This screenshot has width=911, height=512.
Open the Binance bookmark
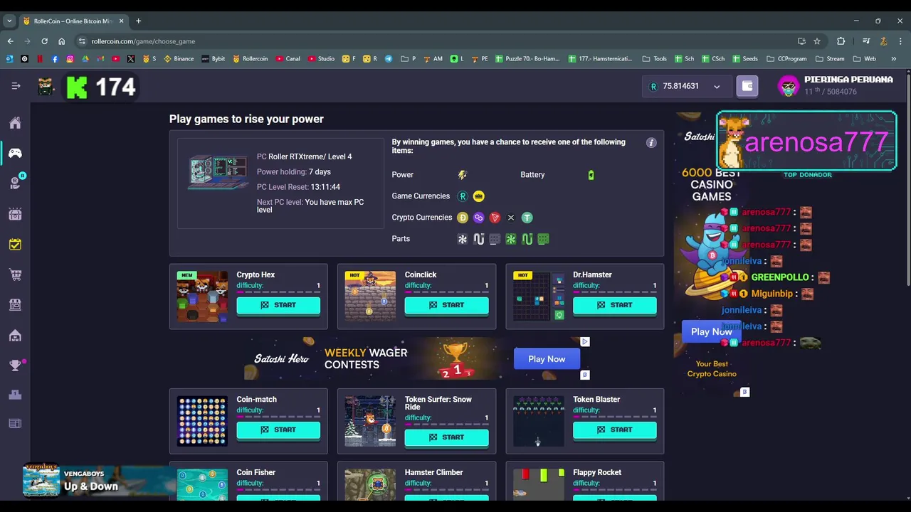click(179, 58)
